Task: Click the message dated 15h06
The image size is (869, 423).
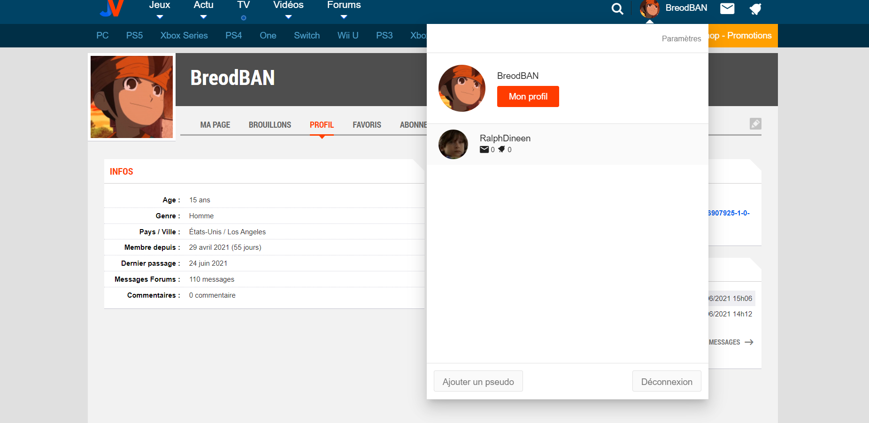Action: (731, 299)
